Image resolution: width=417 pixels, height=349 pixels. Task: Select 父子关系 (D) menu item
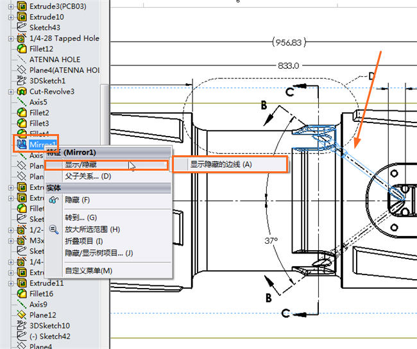tap(87, 176)
